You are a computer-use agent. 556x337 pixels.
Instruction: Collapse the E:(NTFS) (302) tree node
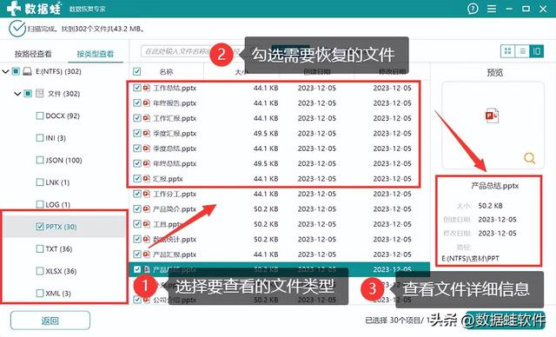point(5,71)
